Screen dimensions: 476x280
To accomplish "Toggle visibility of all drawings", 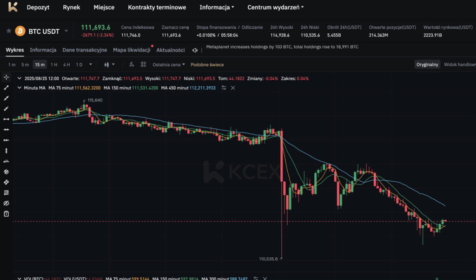I will [x=6, y=203].
